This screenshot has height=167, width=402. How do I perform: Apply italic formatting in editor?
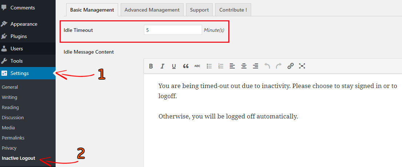[162, 66]
